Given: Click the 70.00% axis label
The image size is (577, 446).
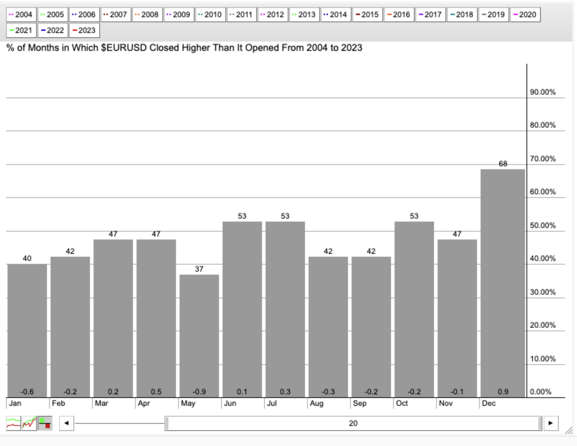Looking at the screenshot, I should pos(543,159).
